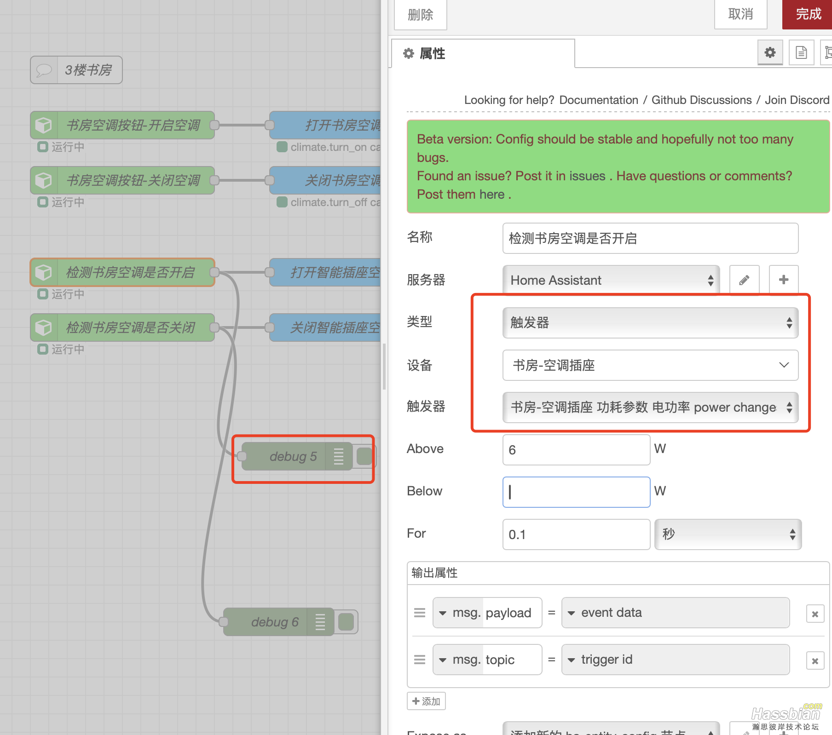Select the 检测书房空调是否关闭 node
This screenshot has height=735, width=832.
131,327
